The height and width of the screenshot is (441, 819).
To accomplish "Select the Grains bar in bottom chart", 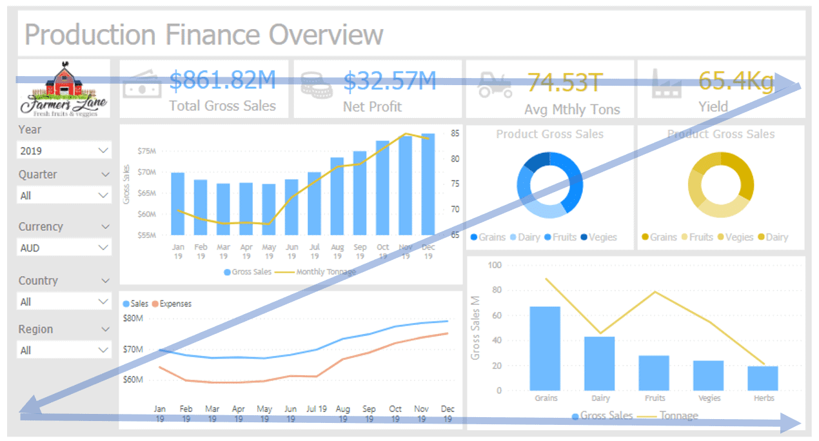I will [545, 348].
